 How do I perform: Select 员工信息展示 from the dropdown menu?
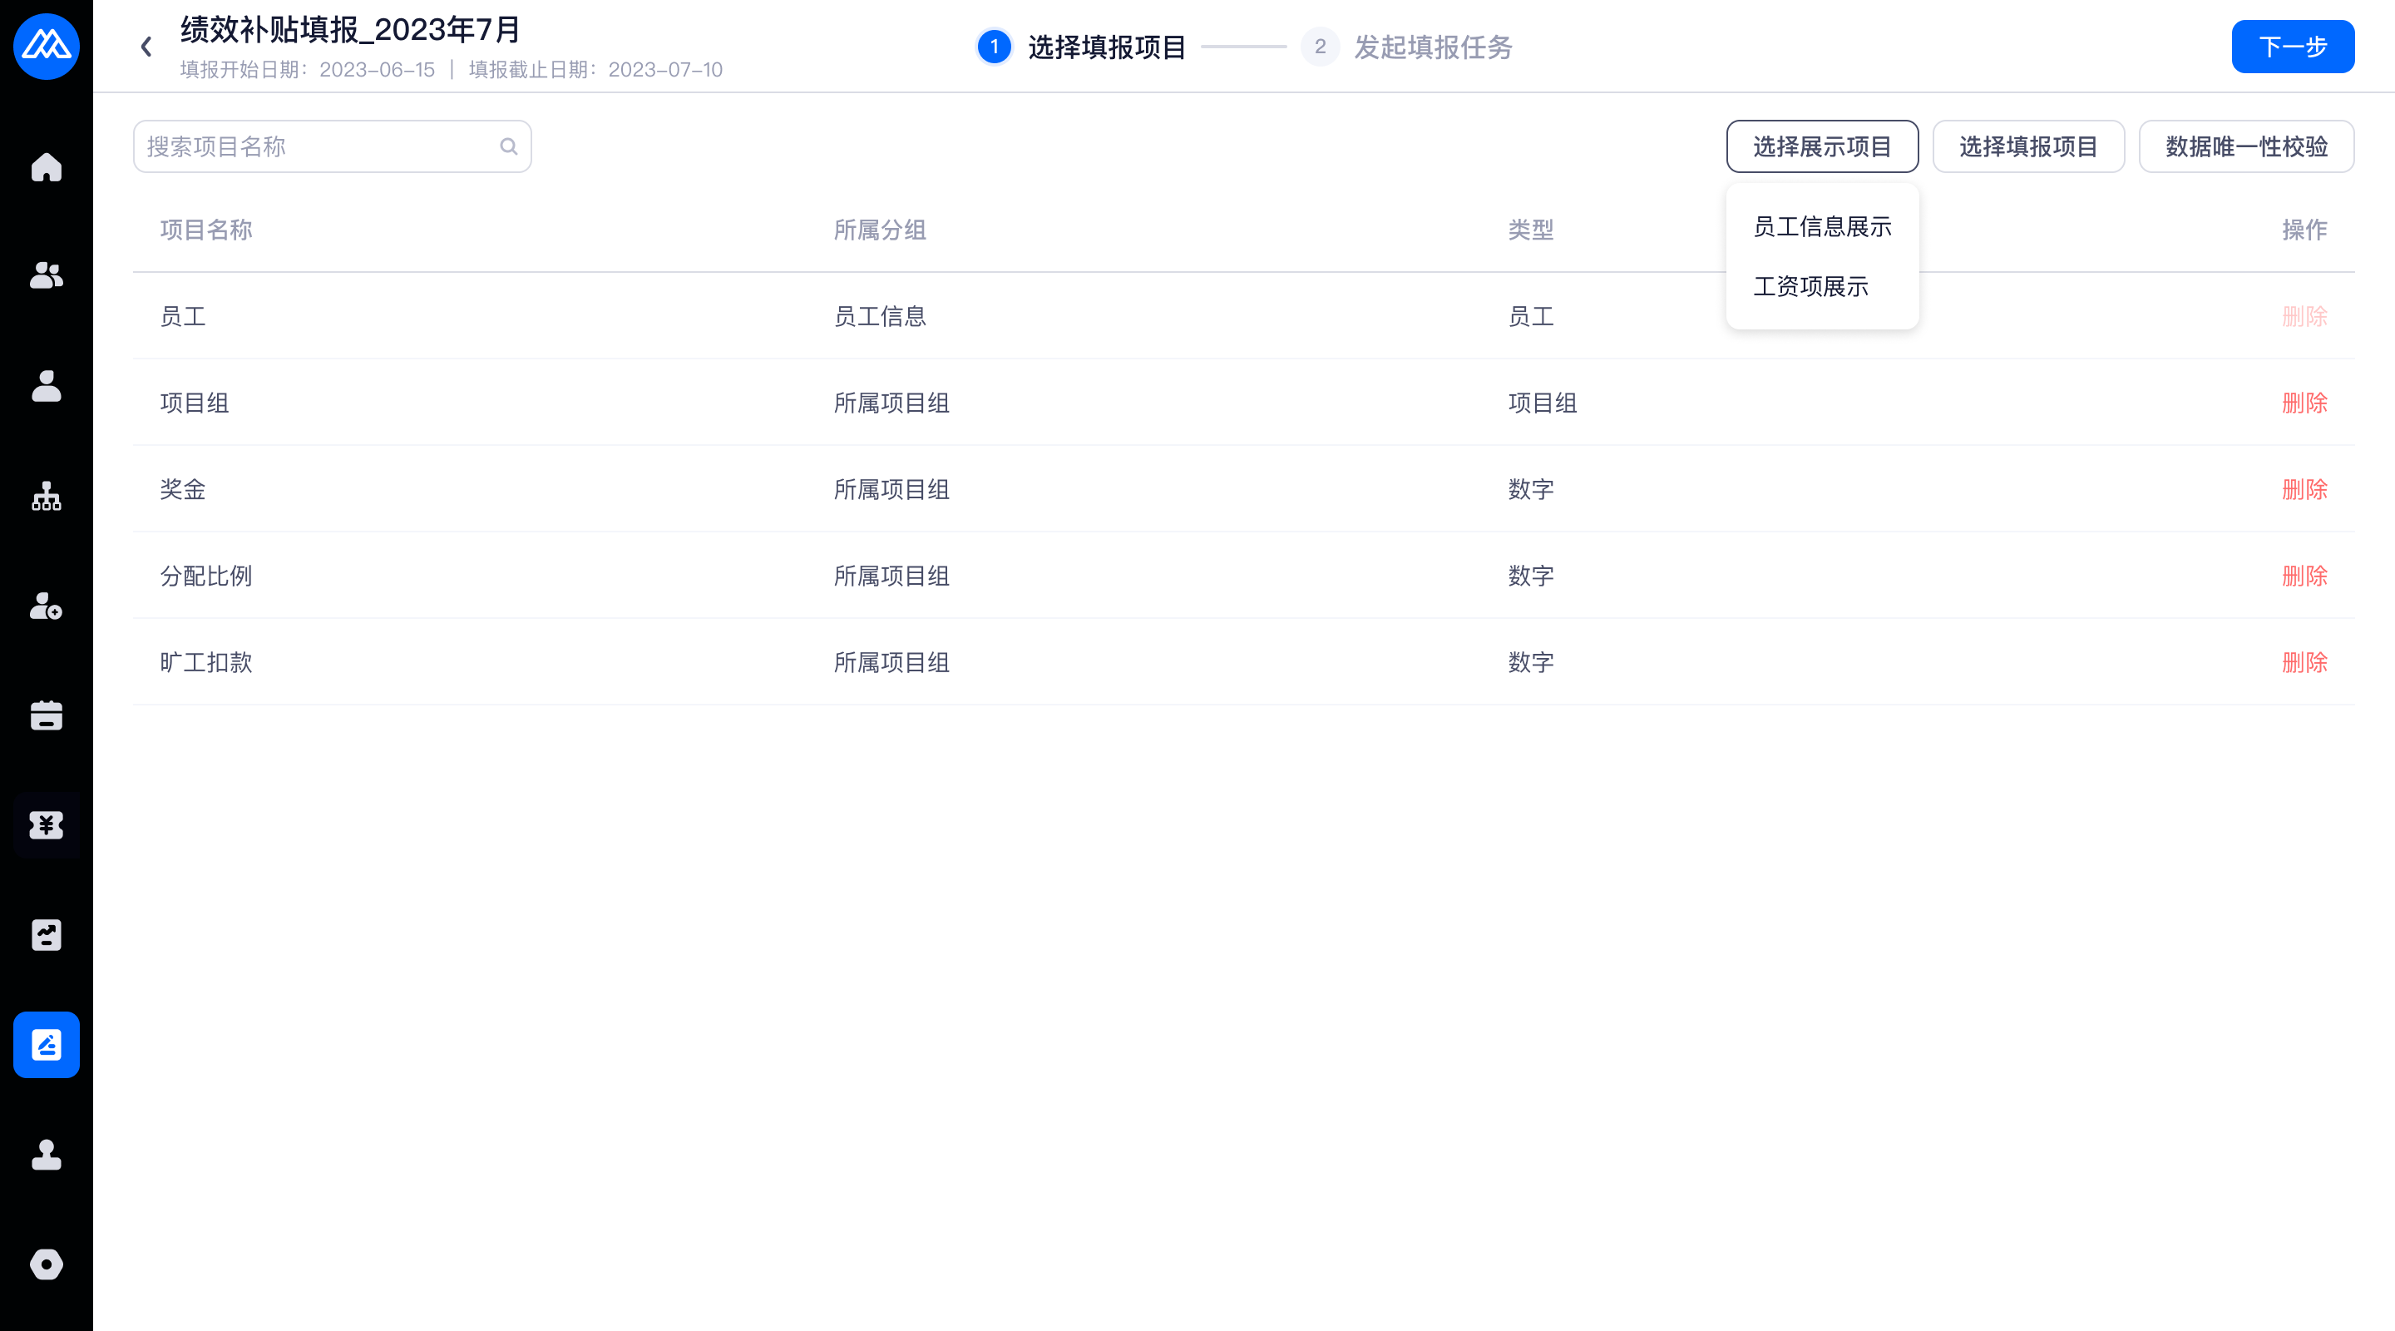pyautogui.click(x=1821, y=227)
